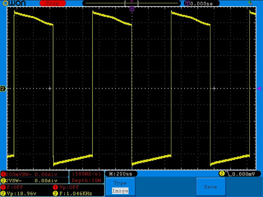Click the yellow 2 trigger source badge

(x=222, y=174)
